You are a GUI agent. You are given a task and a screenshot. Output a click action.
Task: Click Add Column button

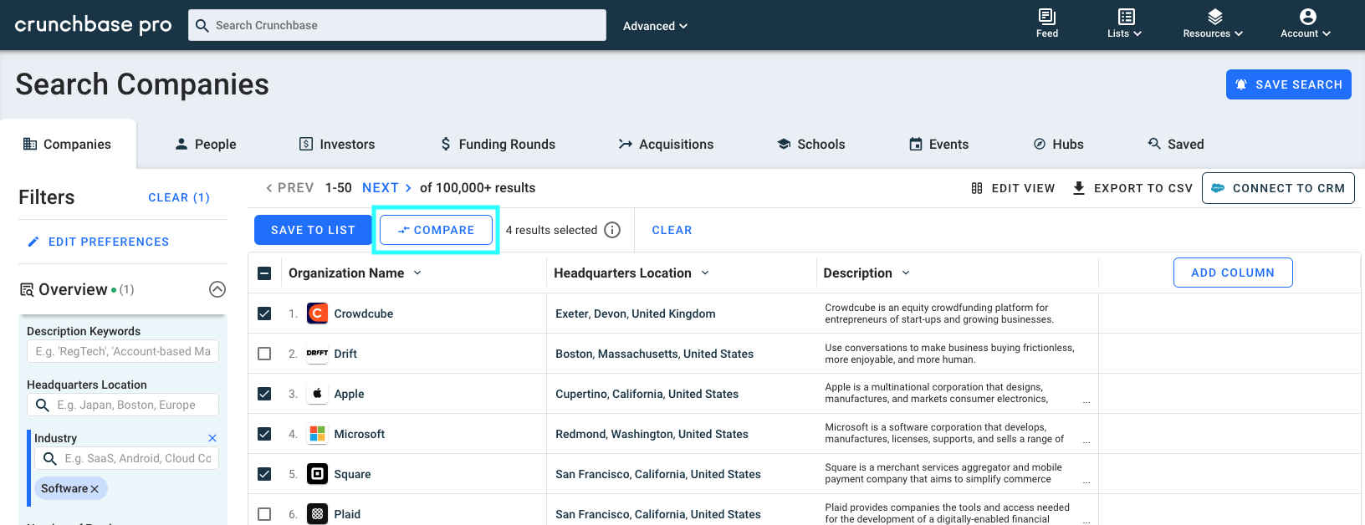[1233, 273]
